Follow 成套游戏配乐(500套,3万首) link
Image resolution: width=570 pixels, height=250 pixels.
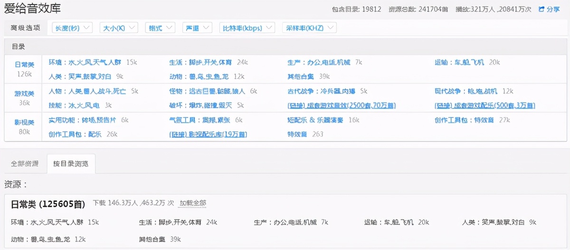485,105
